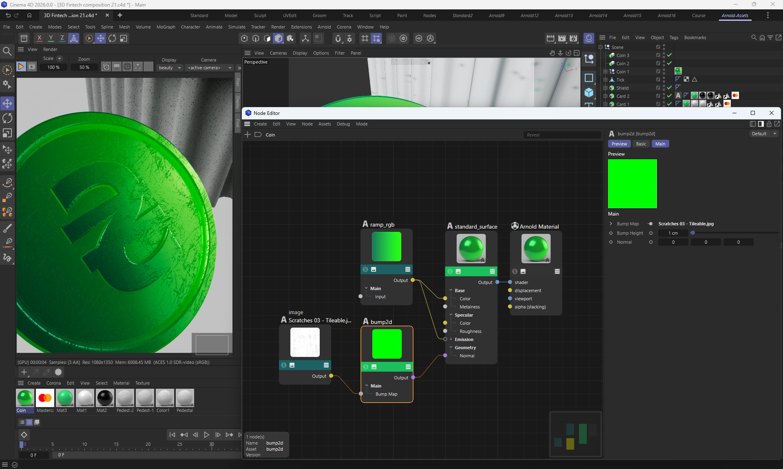Expand the Bump Map attribute row

click(611, 224)
